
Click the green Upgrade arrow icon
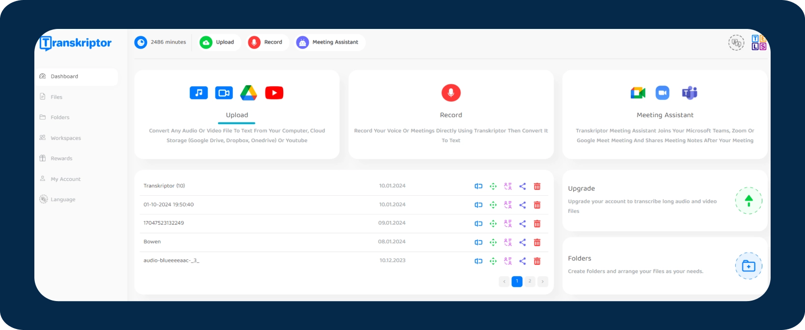click(x=749, y=201)
